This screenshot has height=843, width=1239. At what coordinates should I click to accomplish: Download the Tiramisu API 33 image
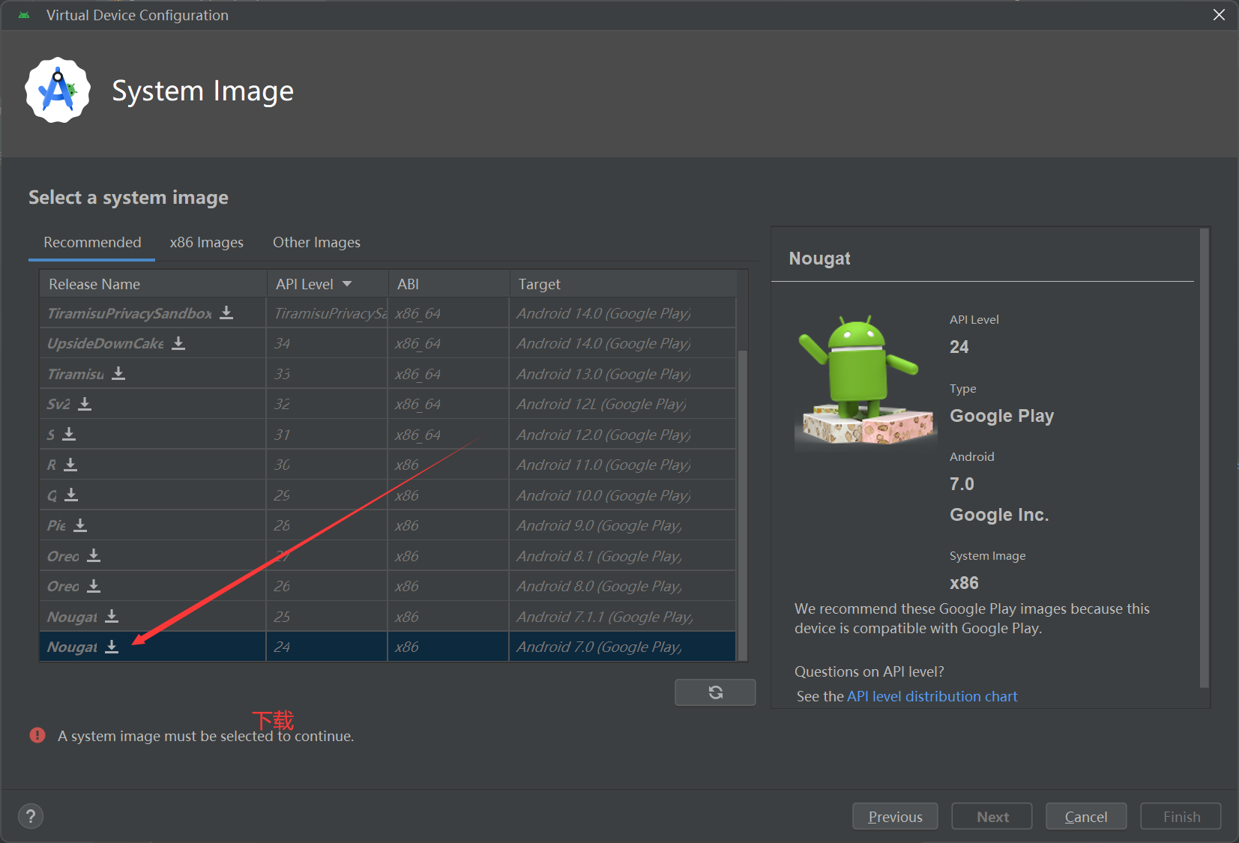pos(118,373)
